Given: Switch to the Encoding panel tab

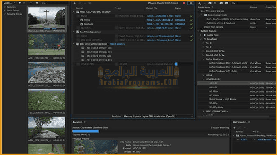Looking at the screenshot, I should [x=77, y=122].
